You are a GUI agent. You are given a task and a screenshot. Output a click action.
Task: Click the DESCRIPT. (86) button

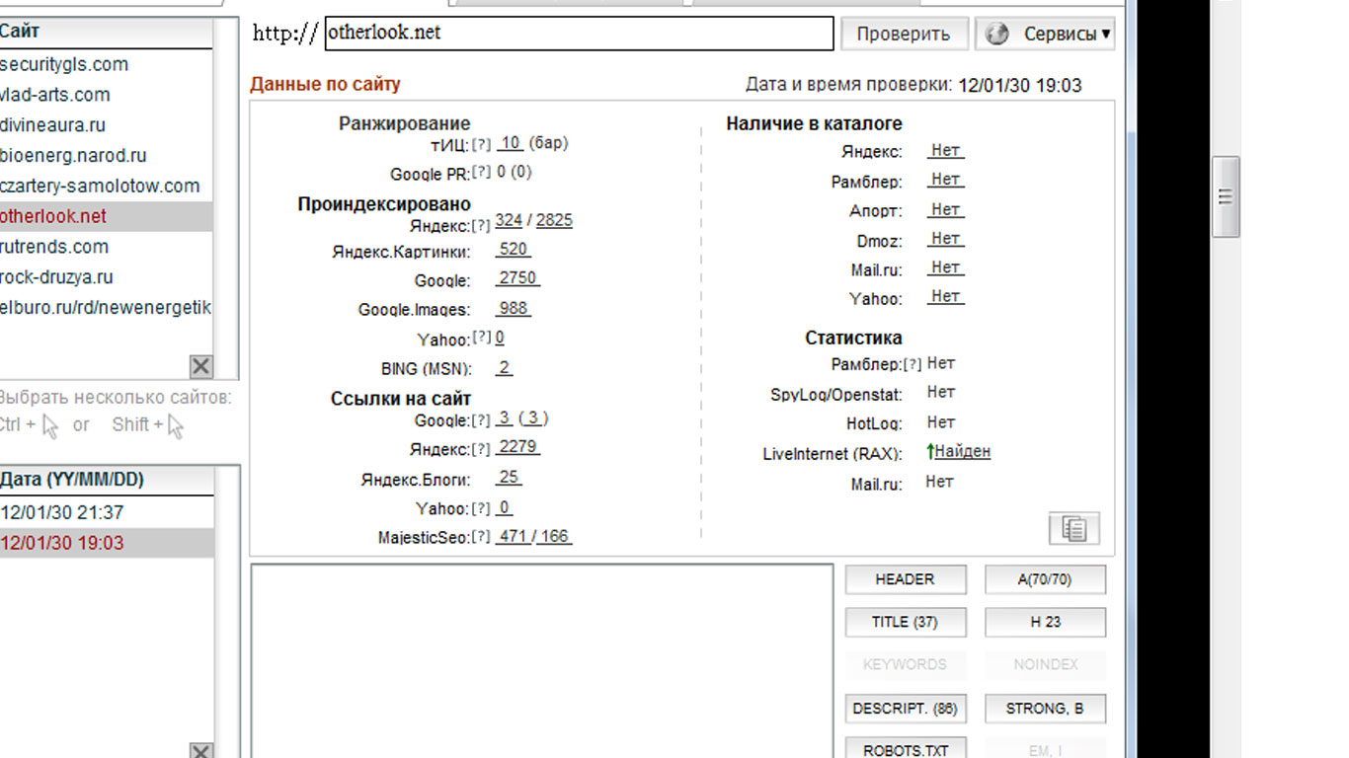pyautogui.click(x=906, y=709)
